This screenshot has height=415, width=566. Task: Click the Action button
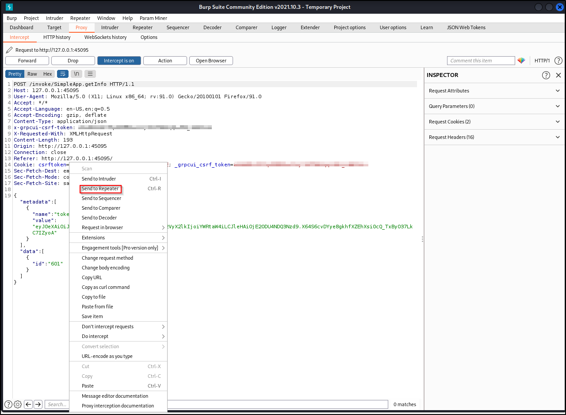(165, 61)
